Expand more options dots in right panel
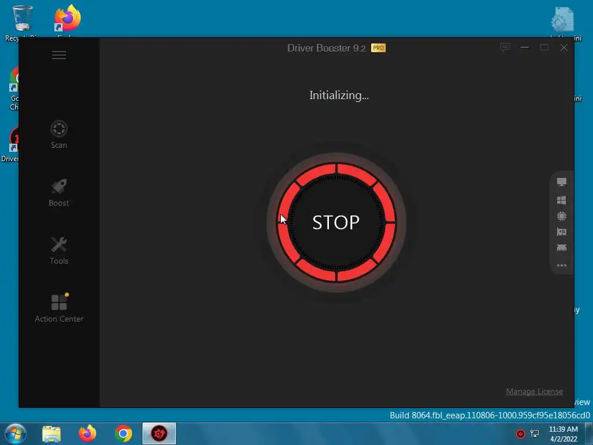Screen dimensions: 593x445 pos(562,265)
